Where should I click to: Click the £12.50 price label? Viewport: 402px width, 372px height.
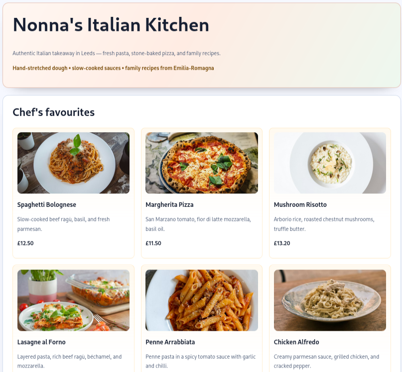[x=25, y=243]
